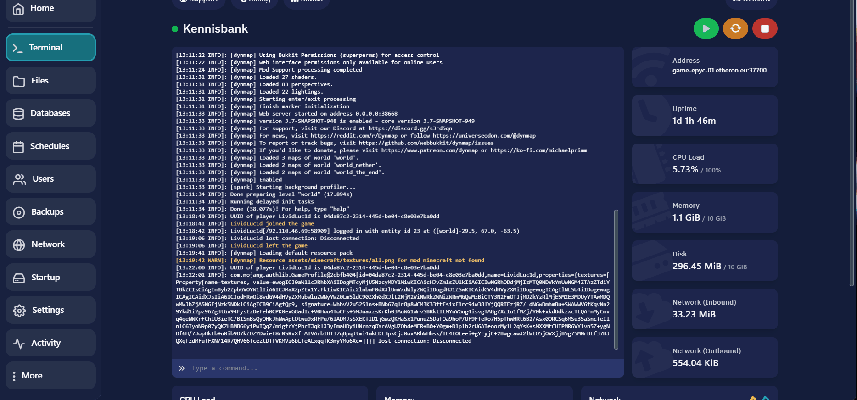Image resolution: width=857 pixels, height=400 pixels.
Task: Click the Databases cylinder icon
Action: [x=18, y=114]
